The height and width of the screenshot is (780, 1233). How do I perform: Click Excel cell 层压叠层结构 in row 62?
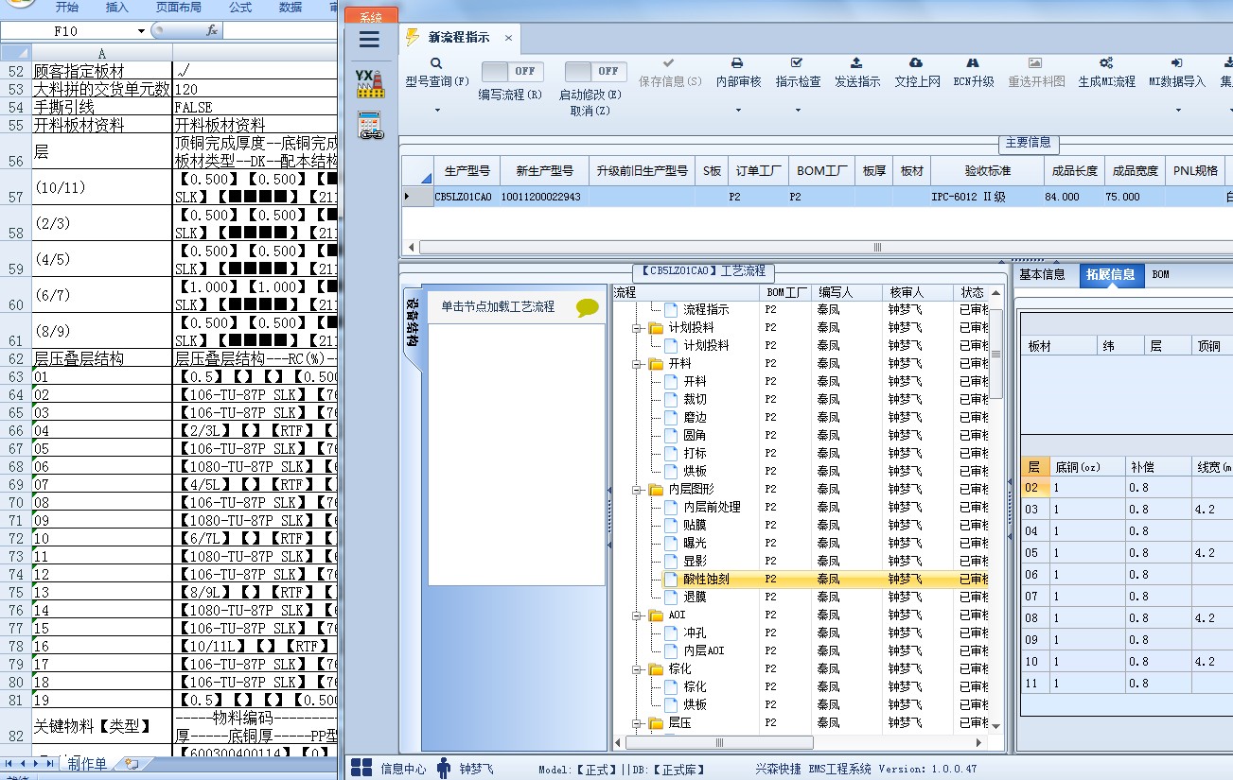[101, 358]
